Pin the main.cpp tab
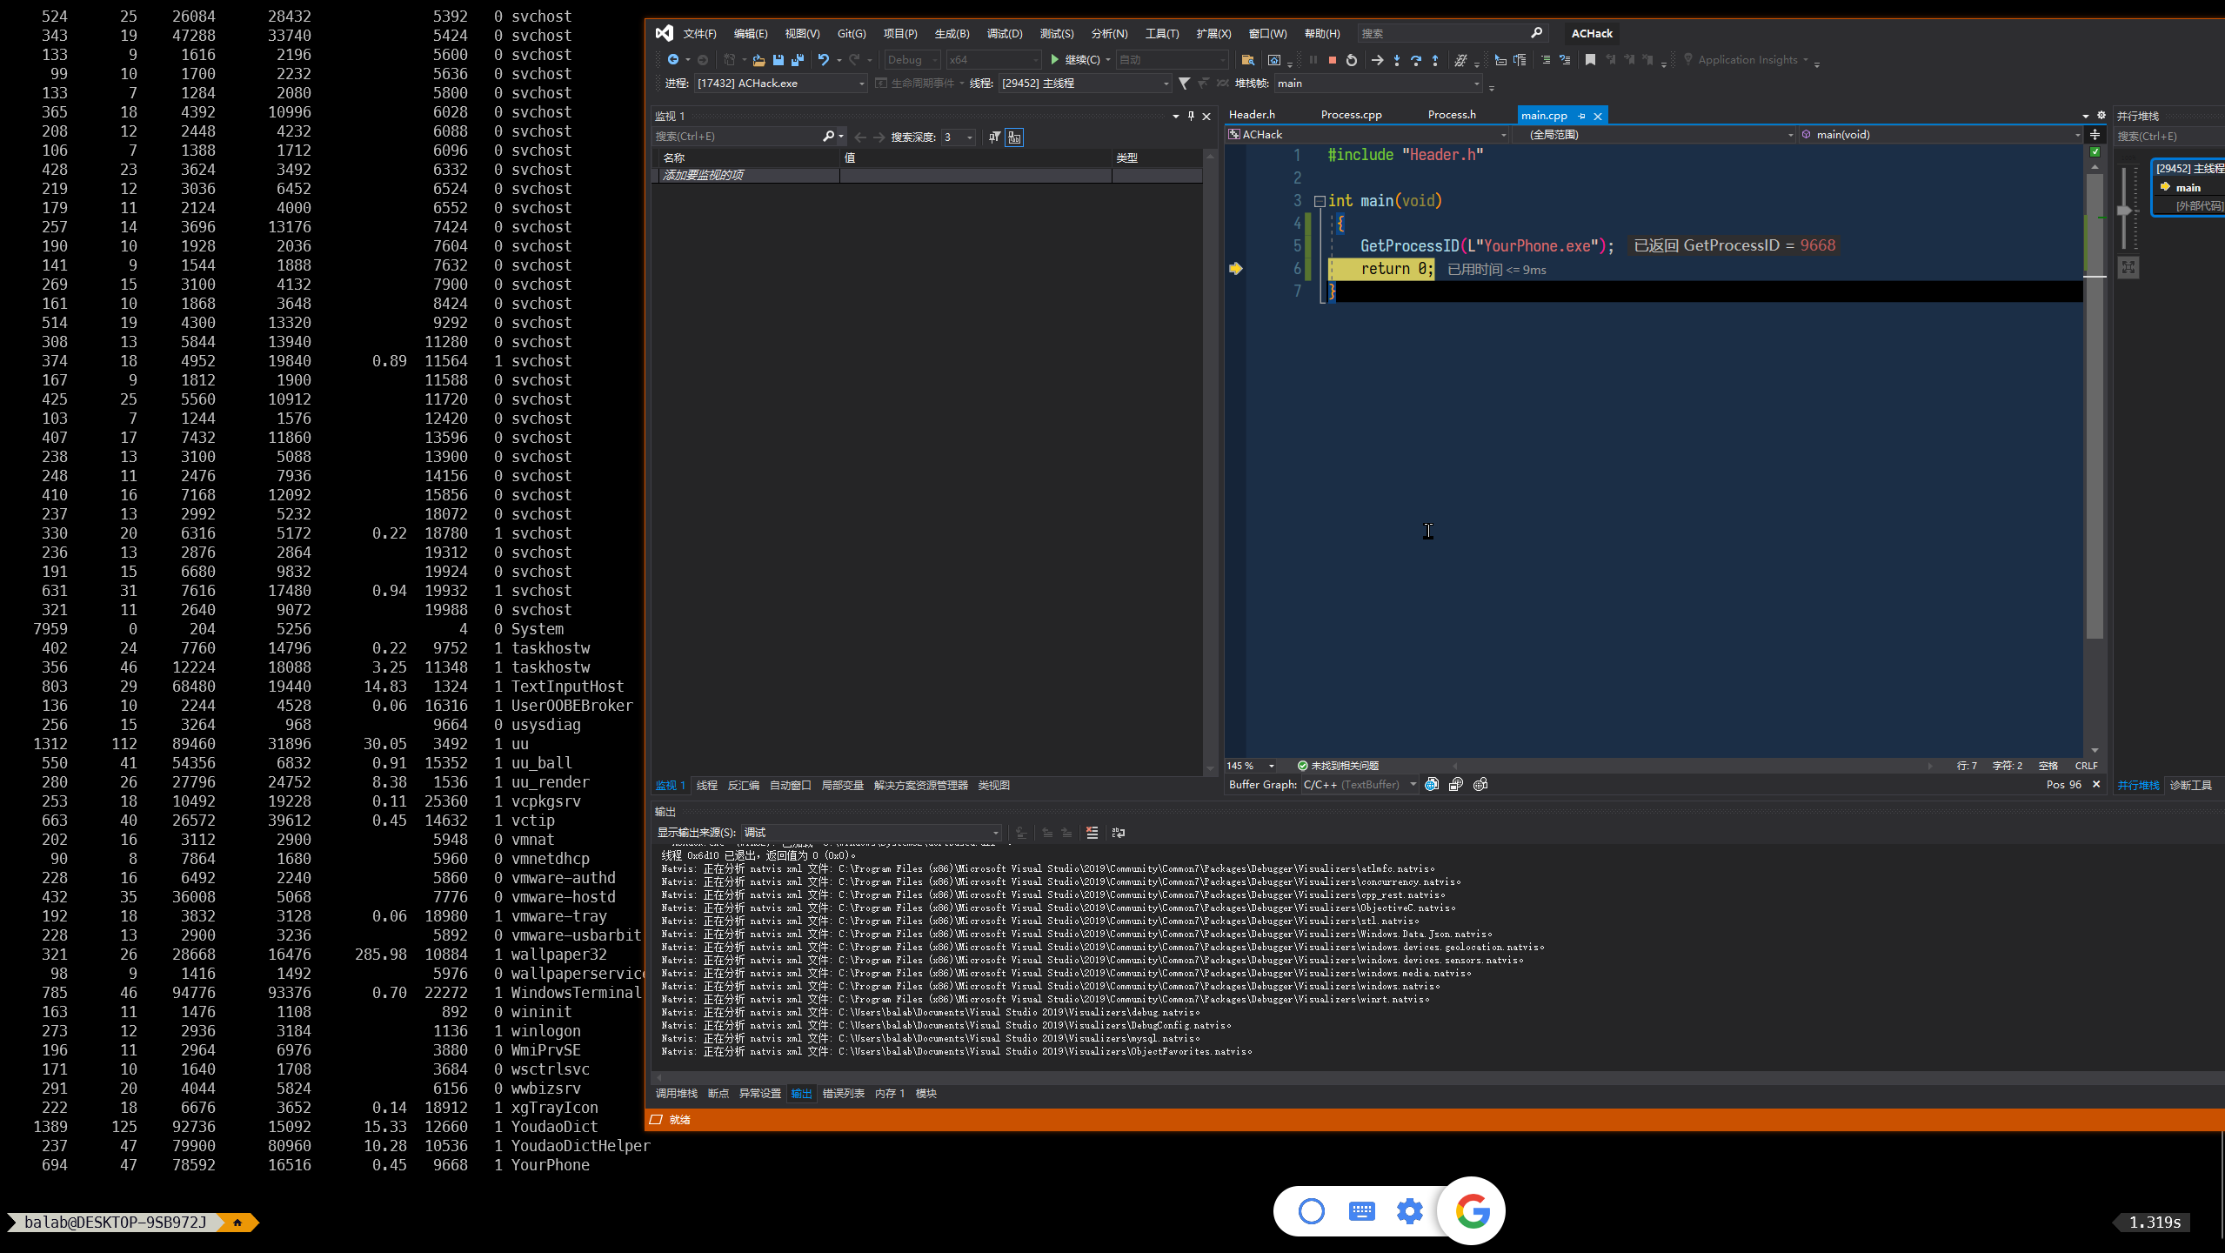The height and width of the screenshot is (1253, 2225). (x=1582, y=116)
